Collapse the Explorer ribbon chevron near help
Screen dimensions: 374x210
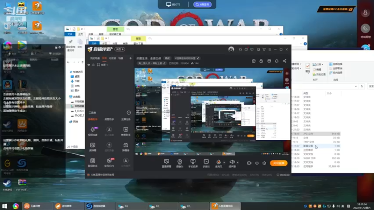301,44
